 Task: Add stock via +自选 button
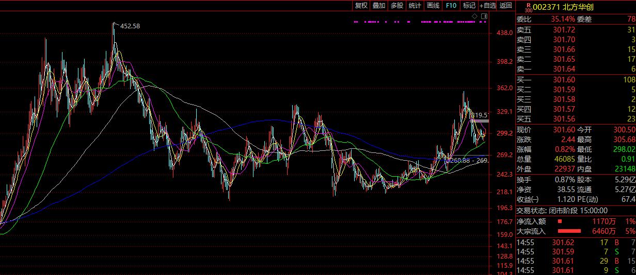(488, 6)
